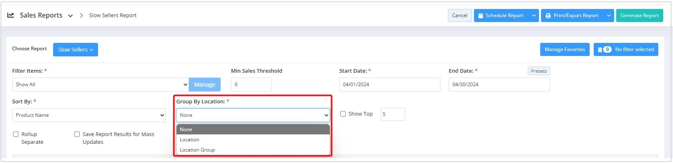Expand the Sales Reports dropdown chevron
Viewport: 673px width, 163px height.
coord(70,16)
